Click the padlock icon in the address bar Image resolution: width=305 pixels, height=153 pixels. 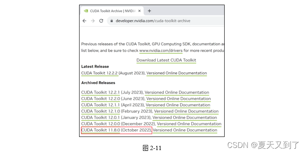pyautogui.click(x=112, y=21)
